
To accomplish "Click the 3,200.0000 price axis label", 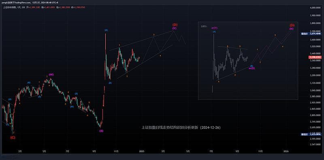I will [315, 76].
